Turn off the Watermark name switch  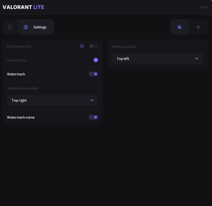coord(93,117)
